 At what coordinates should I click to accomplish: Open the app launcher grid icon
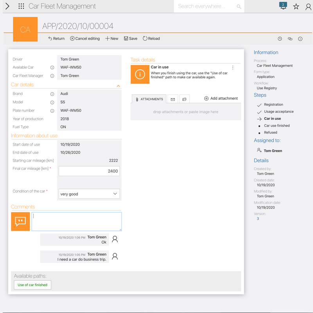click(x=21, y=6)
